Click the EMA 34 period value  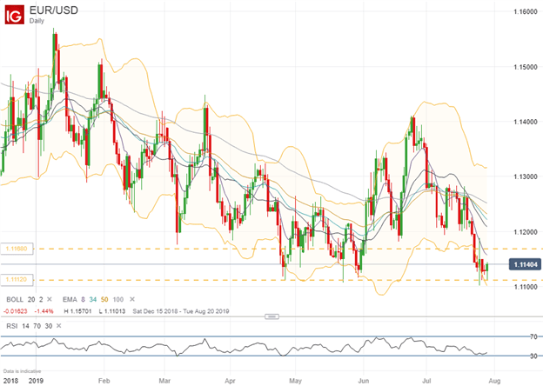[93, 299]
